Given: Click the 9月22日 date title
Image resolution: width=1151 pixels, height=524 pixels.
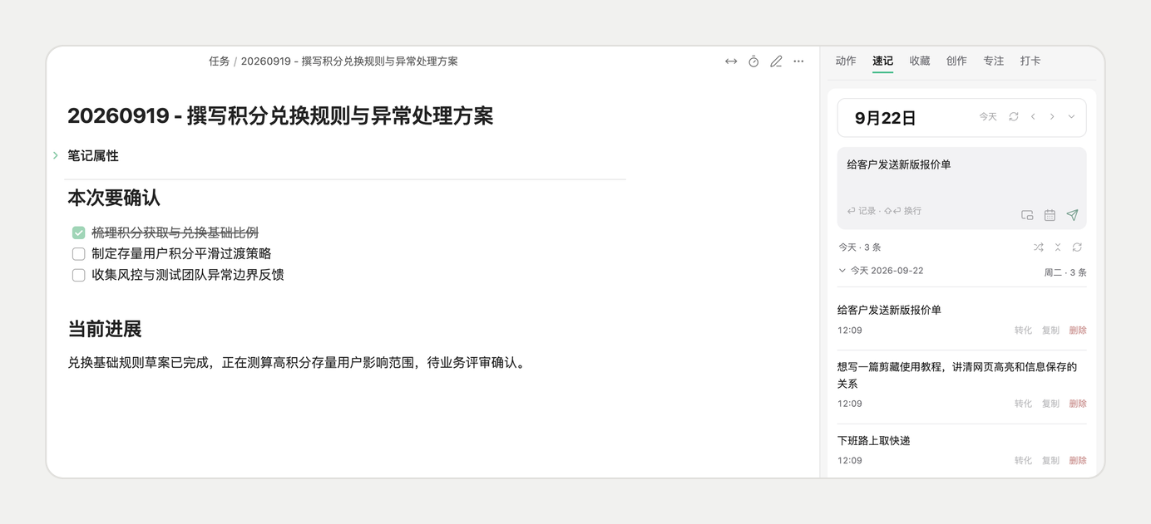Looking at the screenshot, I should click(x=886, y=118).
